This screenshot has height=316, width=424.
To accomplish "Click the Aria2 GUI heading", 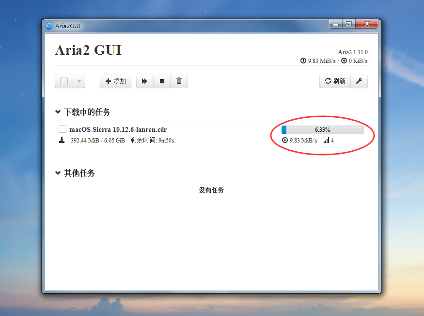I will (88, 50).
